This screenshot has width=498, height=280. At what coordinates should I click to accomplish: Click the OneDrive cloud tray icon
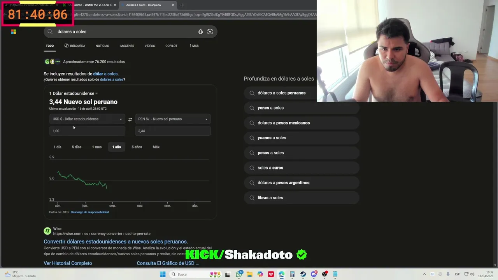pos(432,275)
